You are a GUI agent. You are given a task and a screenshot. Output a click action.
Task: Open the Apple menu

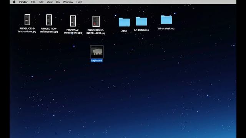(x=14, y=2)
